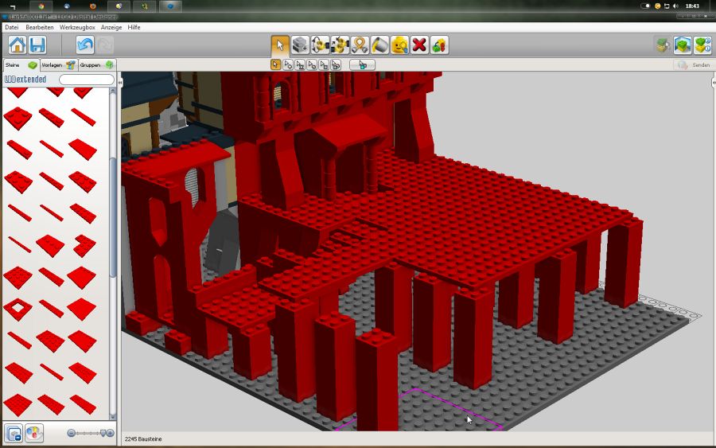This screenshot has height=448, width=716.
Task: Open the Bearbeiten menu
Action: pyautogui.click(x=40, y=27)
